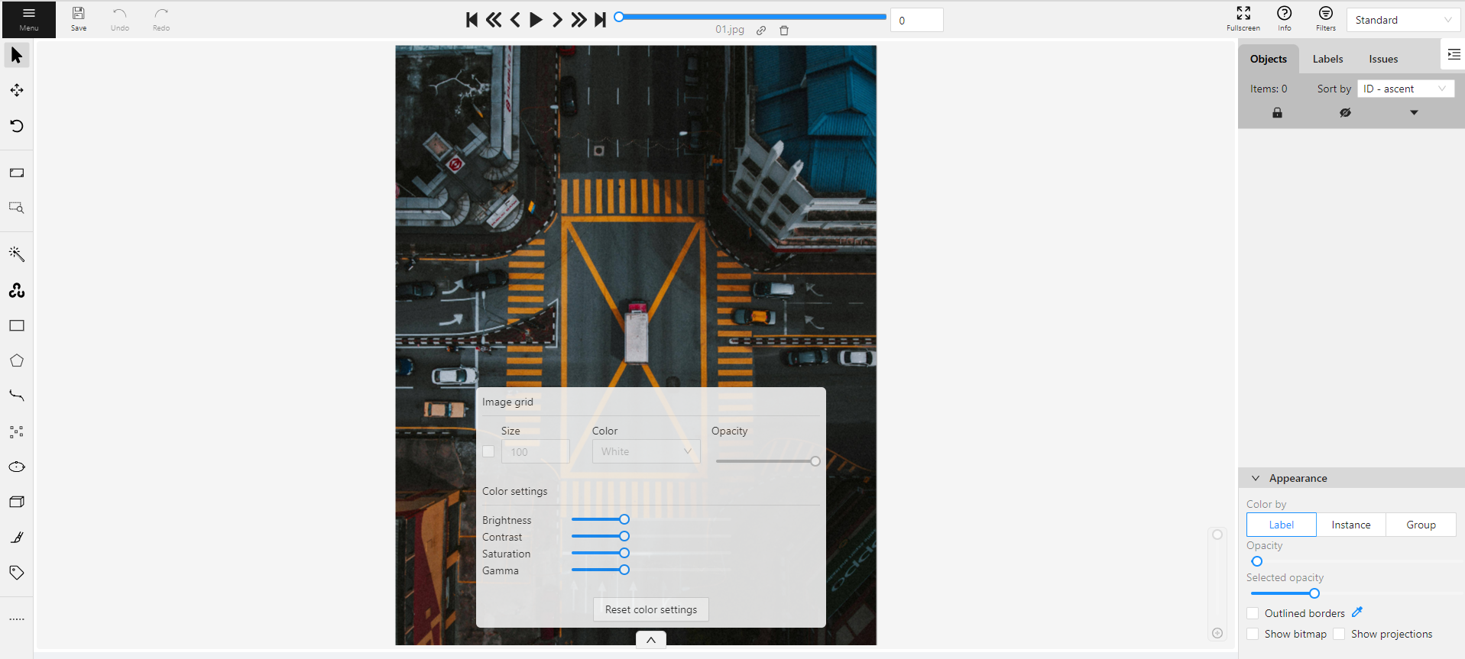Click the setup tag icon
Image resolution: width=1465 pixels, height=659 pixels.
[x=17, y=573]
